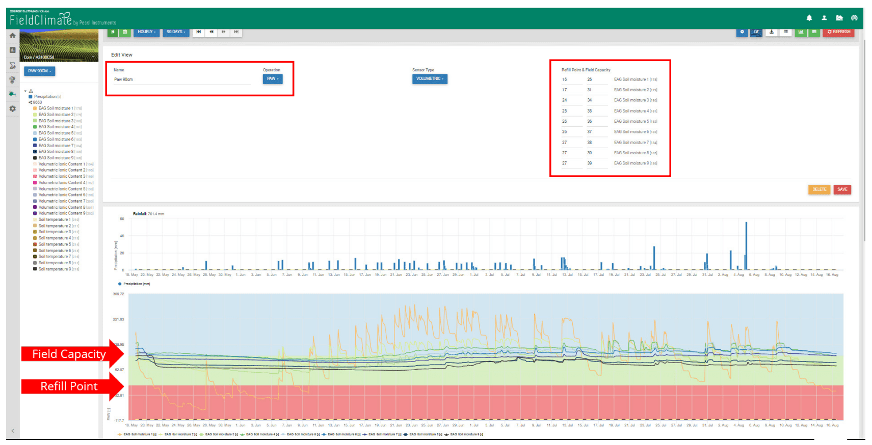Image resolution: width=872 pixels, height=445 pixels.
Task: Open the PAW 90CM view menu
Action: tap(39, 71)
